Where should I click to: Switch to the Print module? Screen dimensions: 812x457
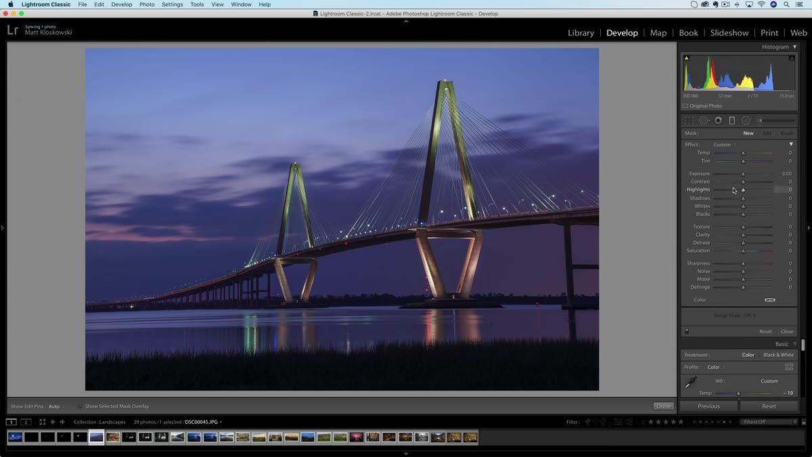click(x=769, y=32)
